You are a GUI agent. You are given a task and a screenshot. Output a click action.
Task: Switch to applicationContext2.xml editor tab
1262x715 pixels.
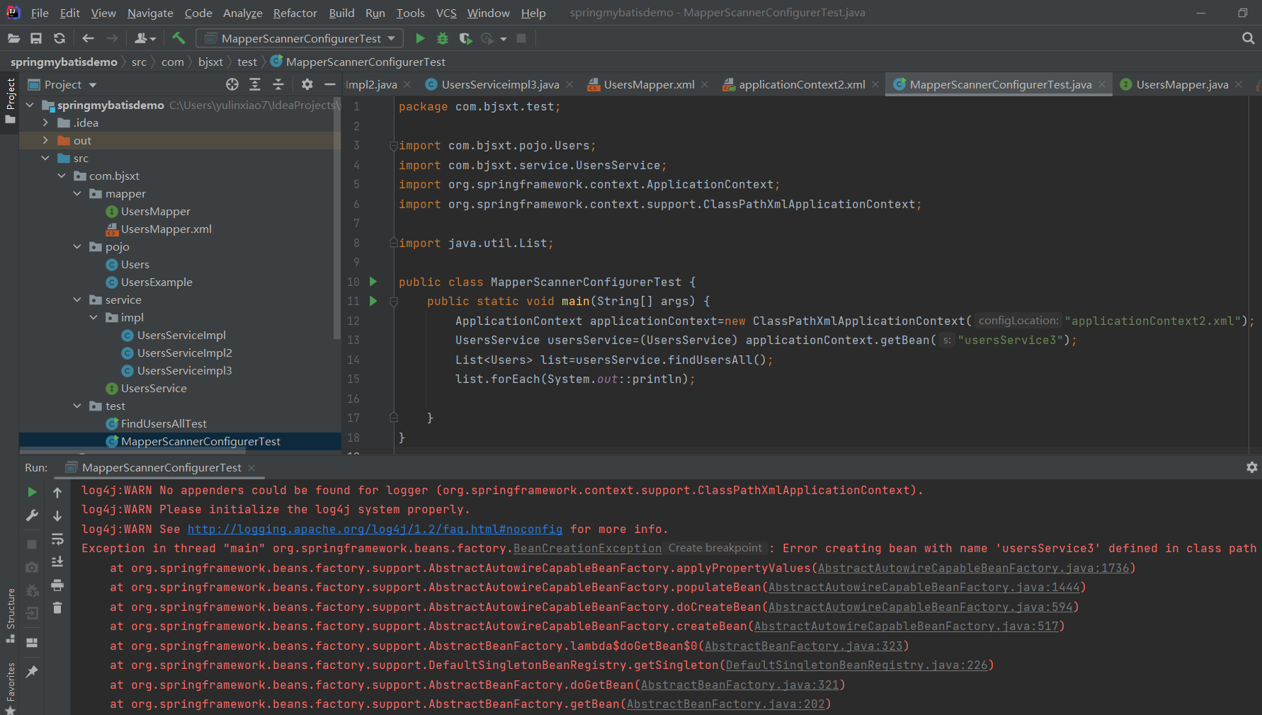[x=801, y=84]
